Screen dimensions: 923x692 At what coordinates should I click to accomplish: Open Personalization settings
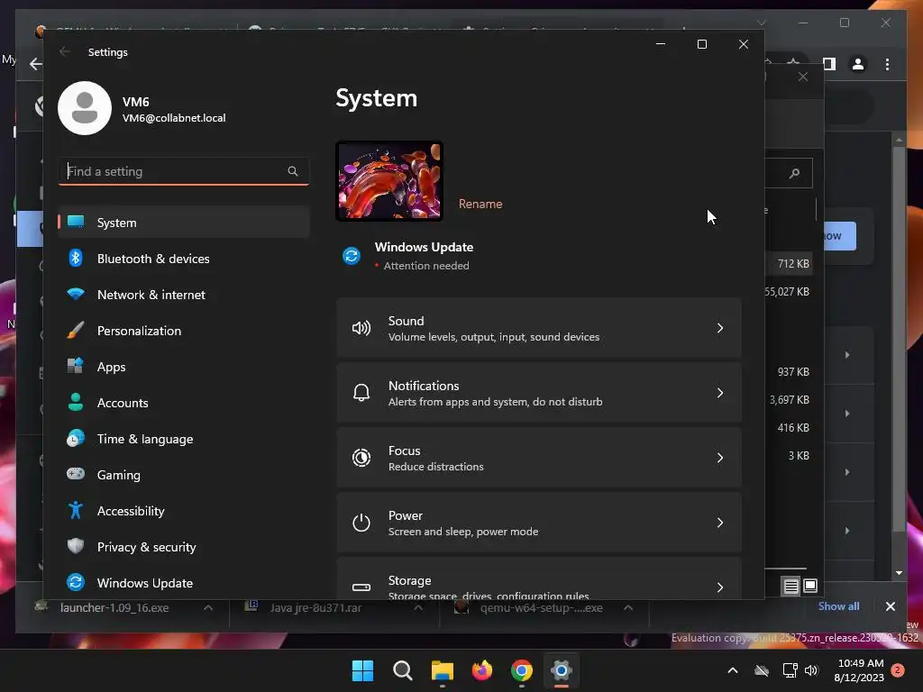coord(184,331)
